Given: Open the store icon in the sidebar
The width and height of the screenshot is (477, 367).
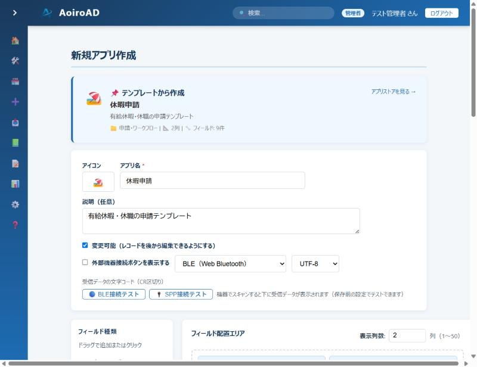Looking at the screenshot, I should 15,81.
